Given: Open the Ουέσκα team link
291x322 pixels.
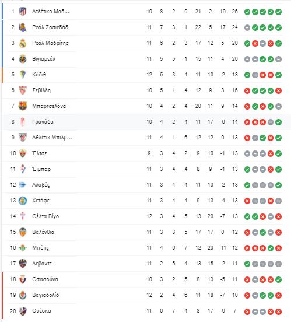Looking at the screenshot, I should (41, 311).
